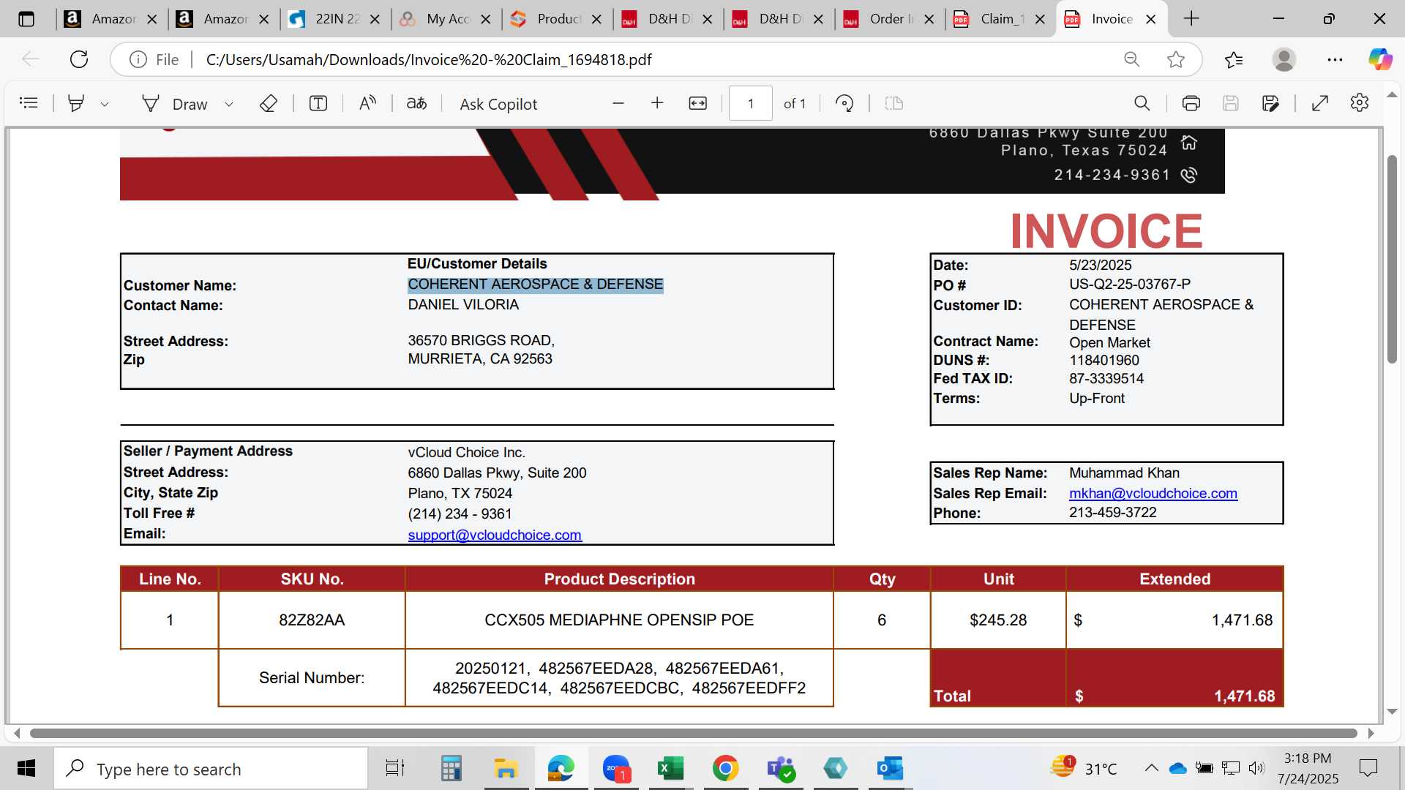Viewport: 1405px width, 790px height.
Task: Open Chrome from the taskbar
Action: (x=725, y=769)
